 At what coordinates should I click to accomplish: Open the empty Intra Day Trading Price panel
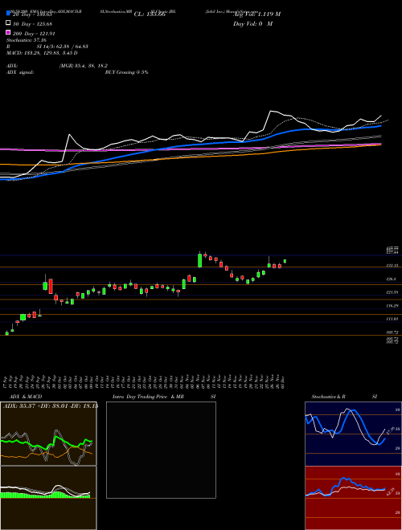click(161, 450)
